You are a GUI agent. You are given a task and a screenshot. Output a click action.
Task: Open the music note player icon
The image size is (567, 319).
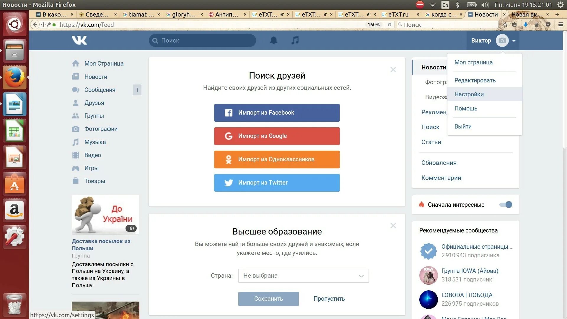[x=295, y=40]
